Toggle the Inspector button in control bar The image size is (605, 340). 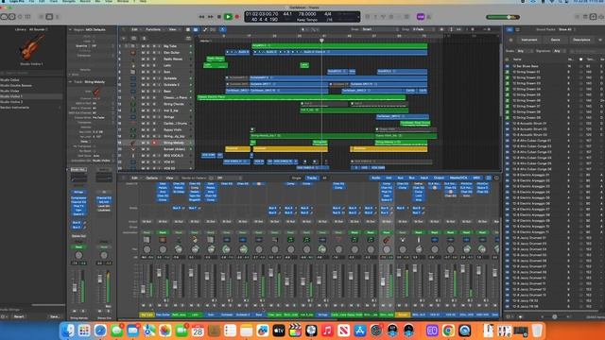tap(12, 17)
